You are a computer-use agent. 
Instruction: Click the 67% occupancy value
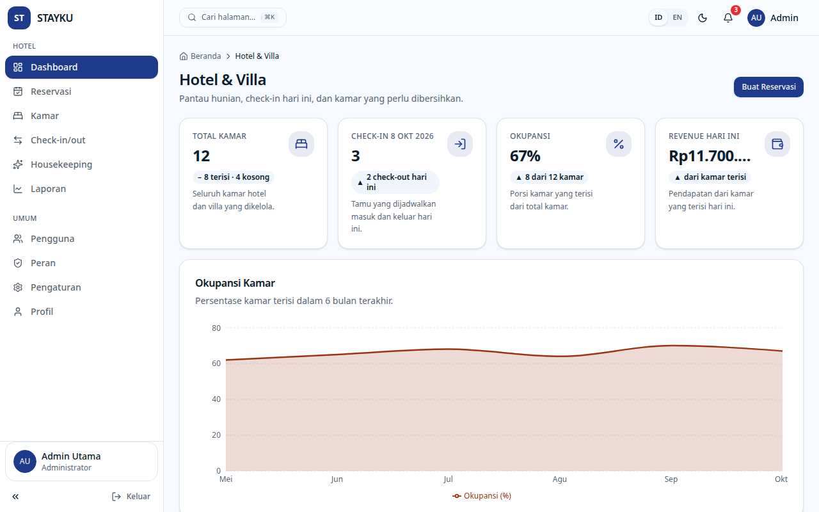525,156
